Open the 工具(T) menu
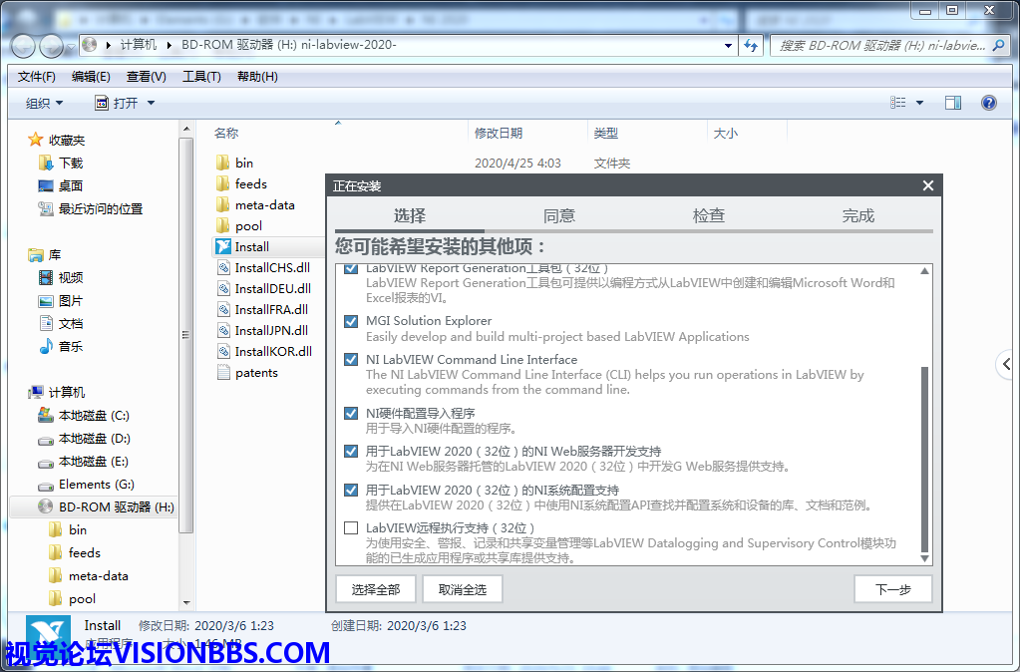This screenshot has width=1020, height=672. [201, 77]
